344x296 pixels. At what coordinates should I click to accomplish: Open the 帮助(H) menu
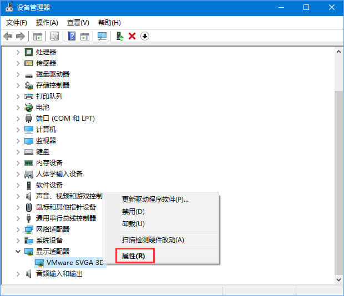click(109, 23)
